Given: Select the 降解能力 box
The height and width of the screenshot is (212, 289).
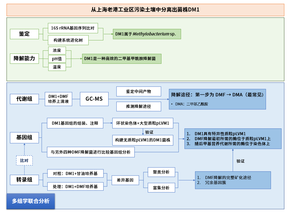Looking at the screenshot, I should [x=24, y=58].
